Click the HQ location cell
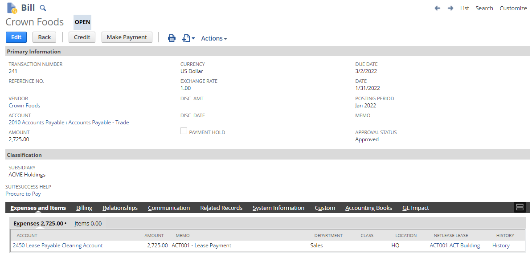 pyautogui.click(x=395, y=246)
